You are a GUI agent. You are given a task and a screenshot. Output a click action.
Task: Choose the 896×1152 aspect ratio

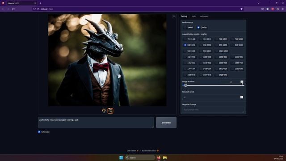(x=221, y=45)
